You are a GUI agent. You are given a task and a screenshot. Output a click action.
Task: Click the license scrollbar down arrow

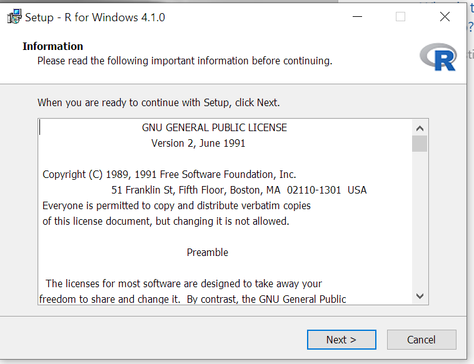pos(420,296)
